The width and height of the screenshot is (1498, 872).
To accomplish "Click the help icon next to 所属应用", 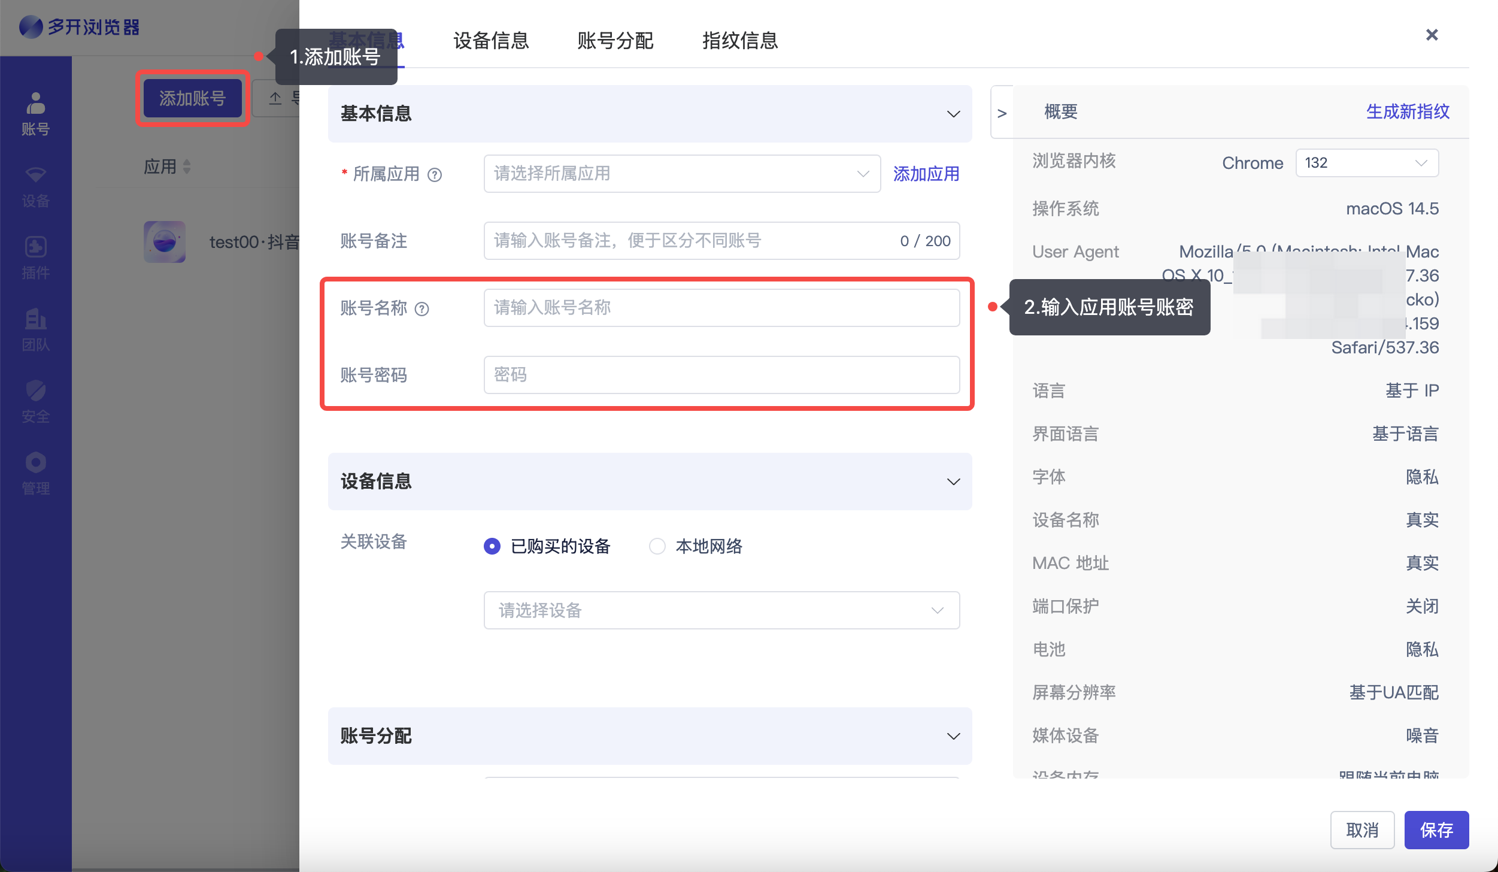I will 435,175.
